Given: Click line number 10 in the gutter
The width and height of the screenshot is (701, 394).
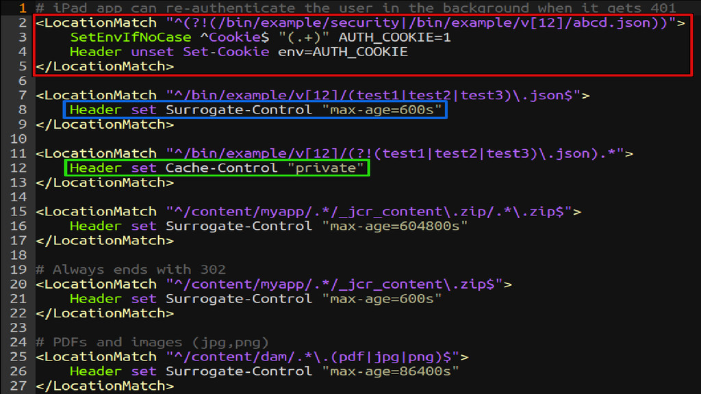Looking at the screenshot, I should coord(18,139).
